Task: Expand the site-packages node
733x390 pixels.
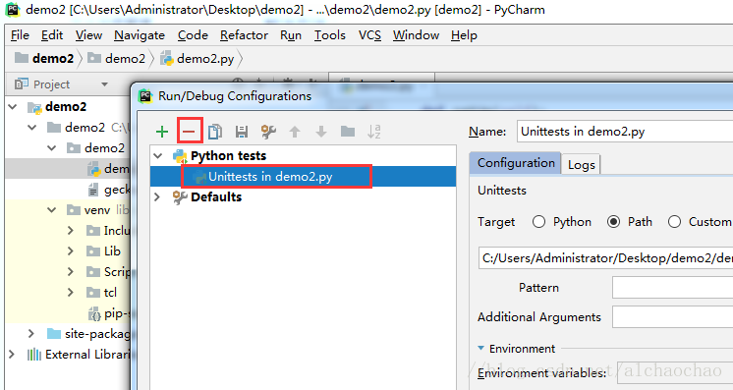Action: click(31, 333)
